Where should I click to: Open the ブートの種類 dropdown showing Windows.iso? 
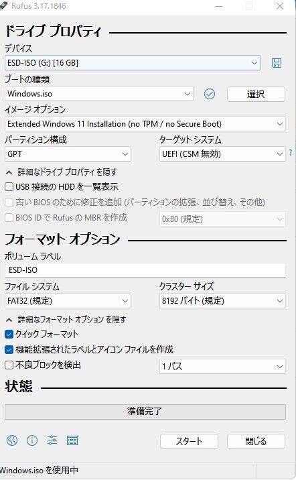[98, 94]
